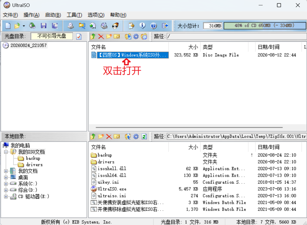
Task: Refresh the local directory listing
Action: 144,137
